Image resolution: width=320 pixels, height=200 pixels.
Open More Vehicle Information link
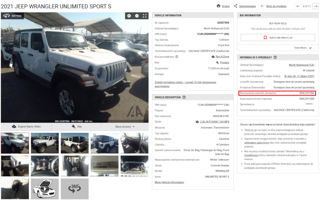170,182
